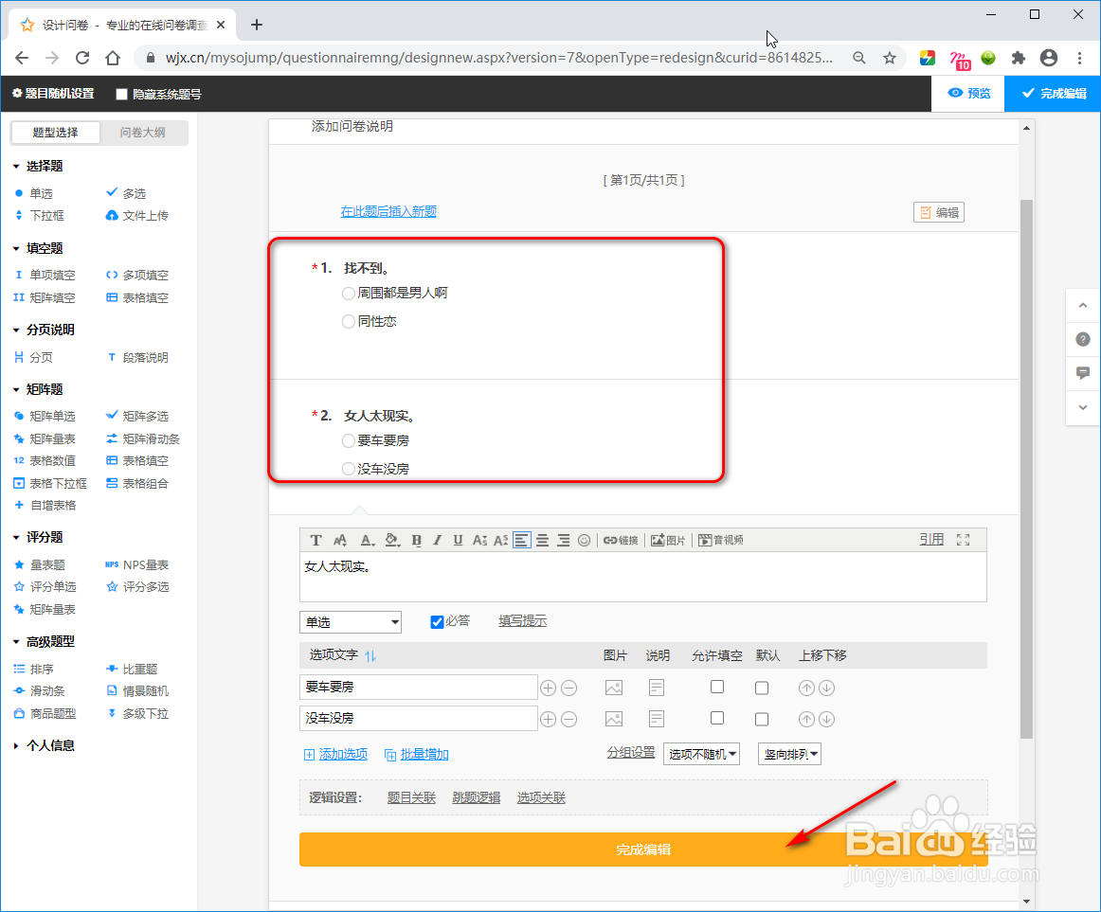Open 跳题逻辑 logic setting
This screenshot has height=912, width=1101.
pyautogui.click(x=476, y=798)
